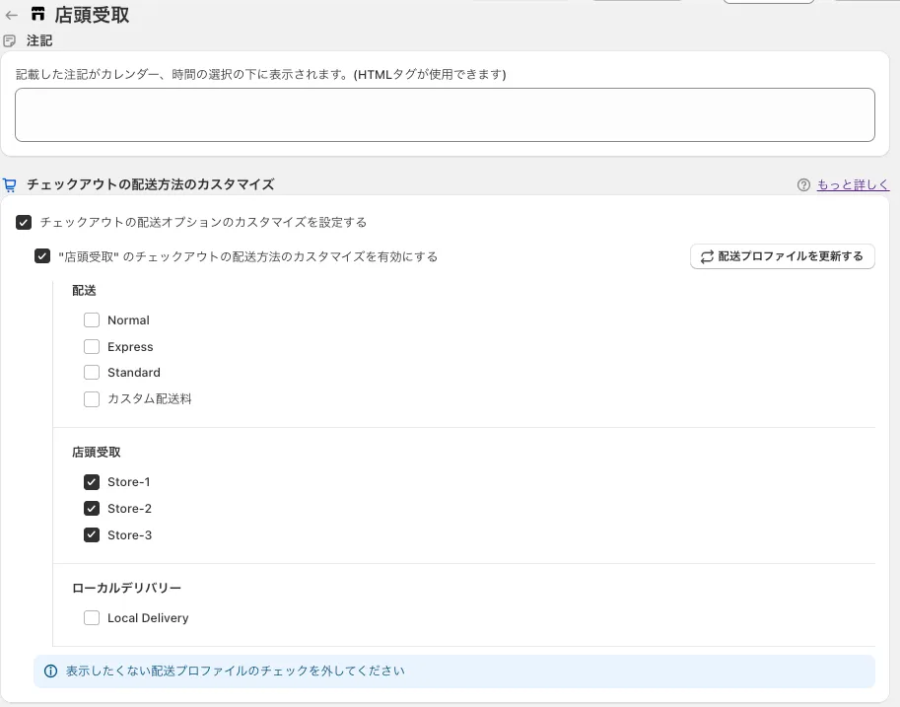
Task: Click the ローカルデリバリー section heading
Action: pyautogui.click(x=126, y=588)
